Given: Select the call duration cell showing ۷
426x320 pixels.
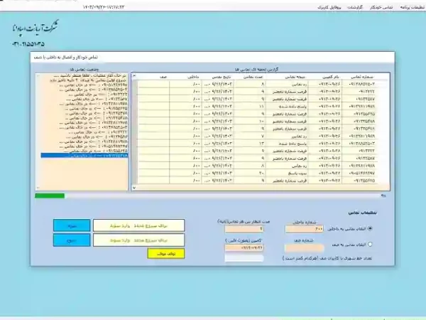Looking at the screenshot, I should click(250, 136).
